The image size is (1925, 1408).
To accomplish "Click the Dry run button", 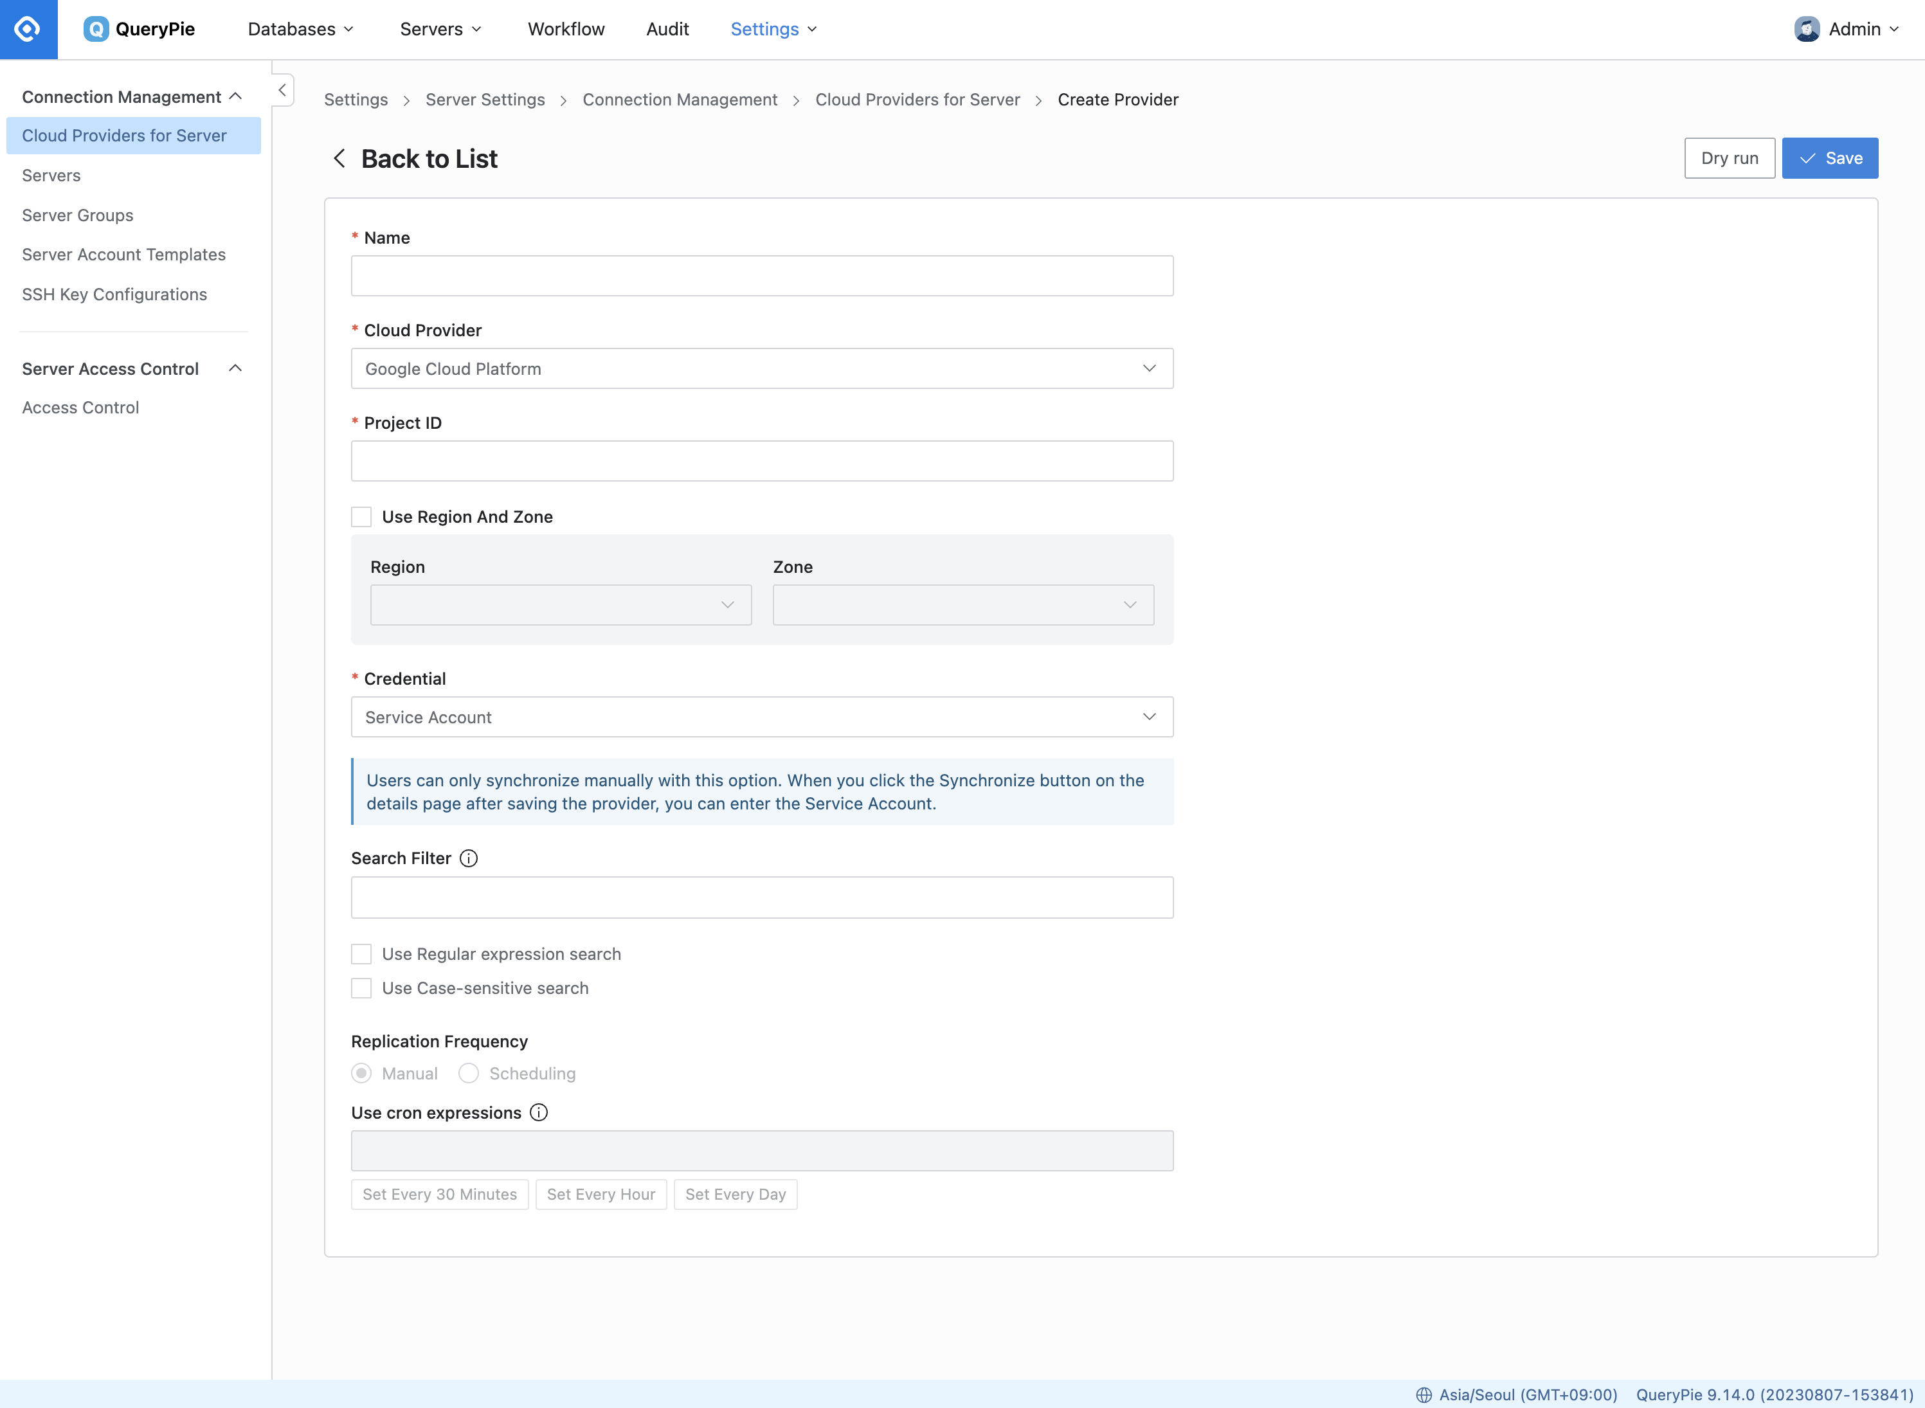I will (x=1729, y=158).
